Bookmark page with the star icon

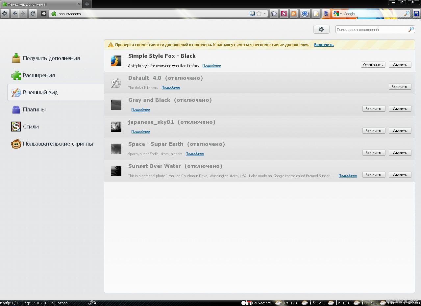pos(259,13)
